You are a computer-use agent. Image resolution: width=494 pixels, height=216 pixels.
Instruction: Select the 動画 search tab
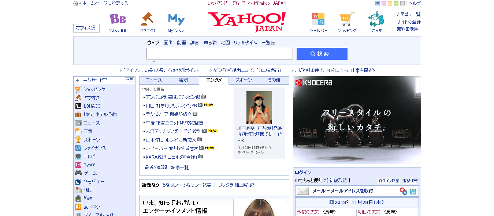click(181, 43)
